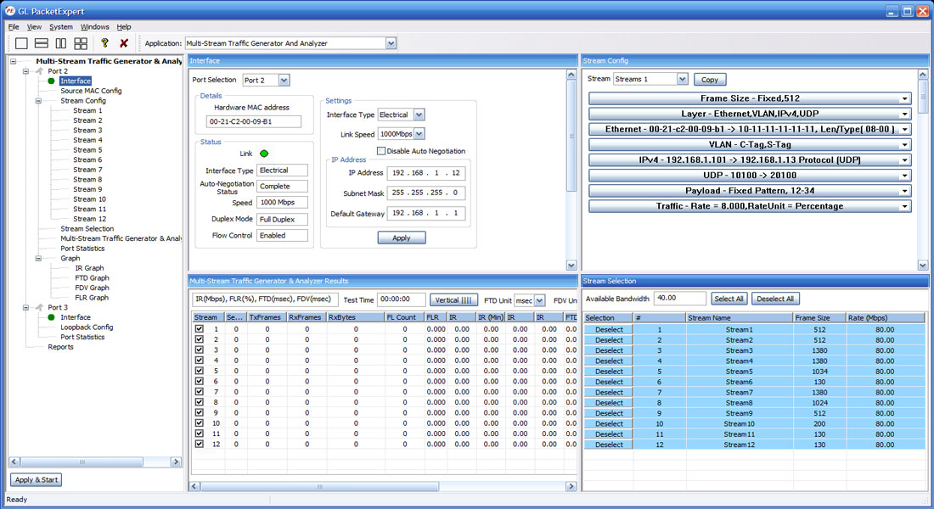Click the red X toolbar icon
Image resolution: width=934 pixels, height=509 pixels.
click(124, 43)
